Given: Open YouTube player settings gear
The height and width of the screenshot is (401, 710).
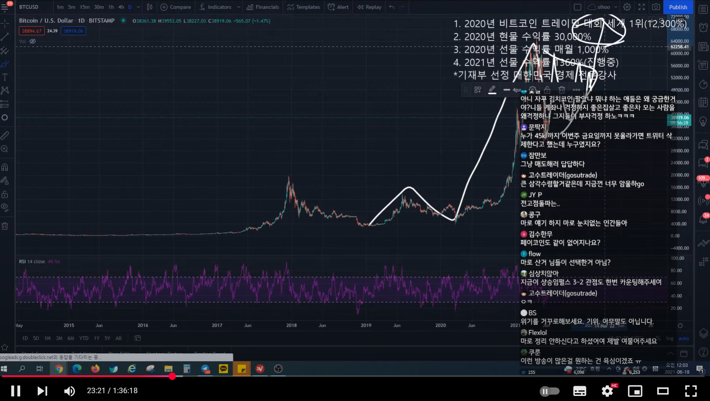Looking at the screenshot, I should pos(607,391).
